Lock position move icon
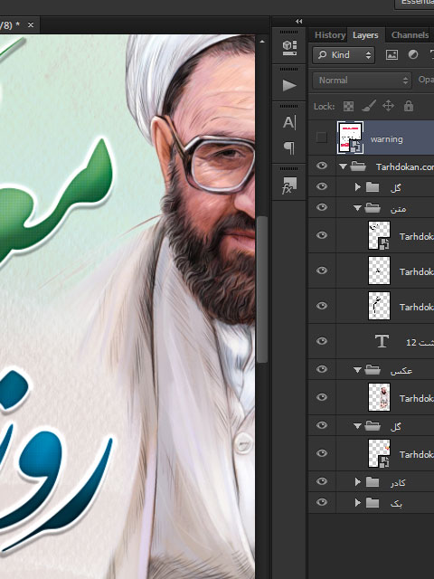Screen dimensions: 434x579 [388, 106]
